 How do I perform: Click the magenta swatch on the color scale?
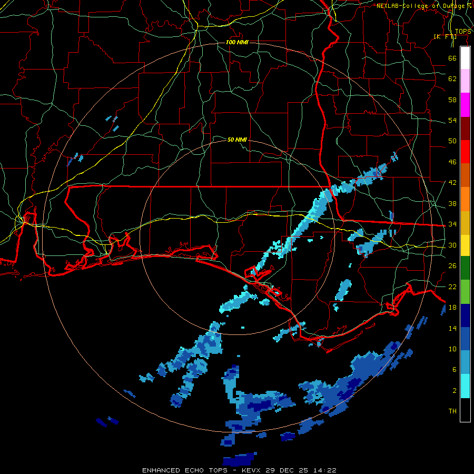[x=465, y=105]
